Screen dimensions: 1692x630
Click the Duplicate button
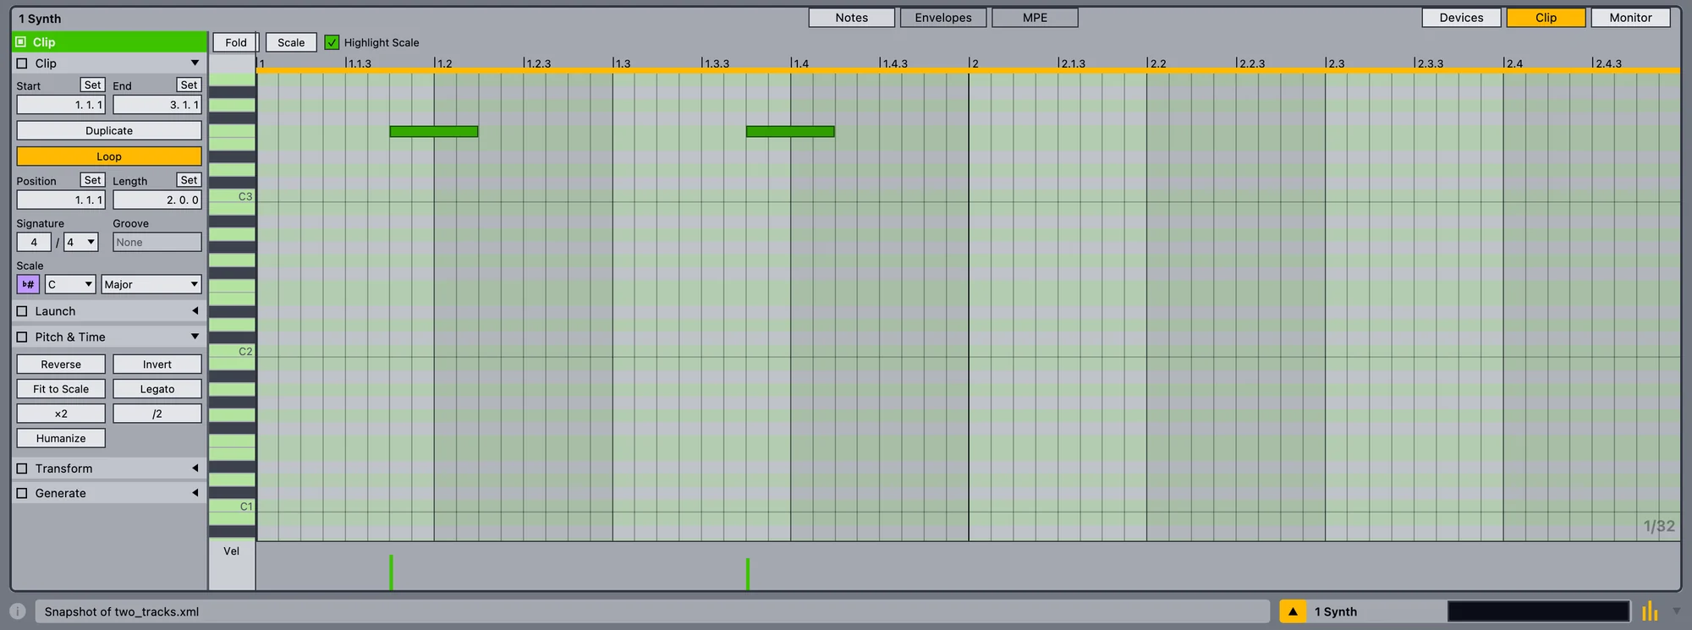pyautogui.click(x=109, y=130)
